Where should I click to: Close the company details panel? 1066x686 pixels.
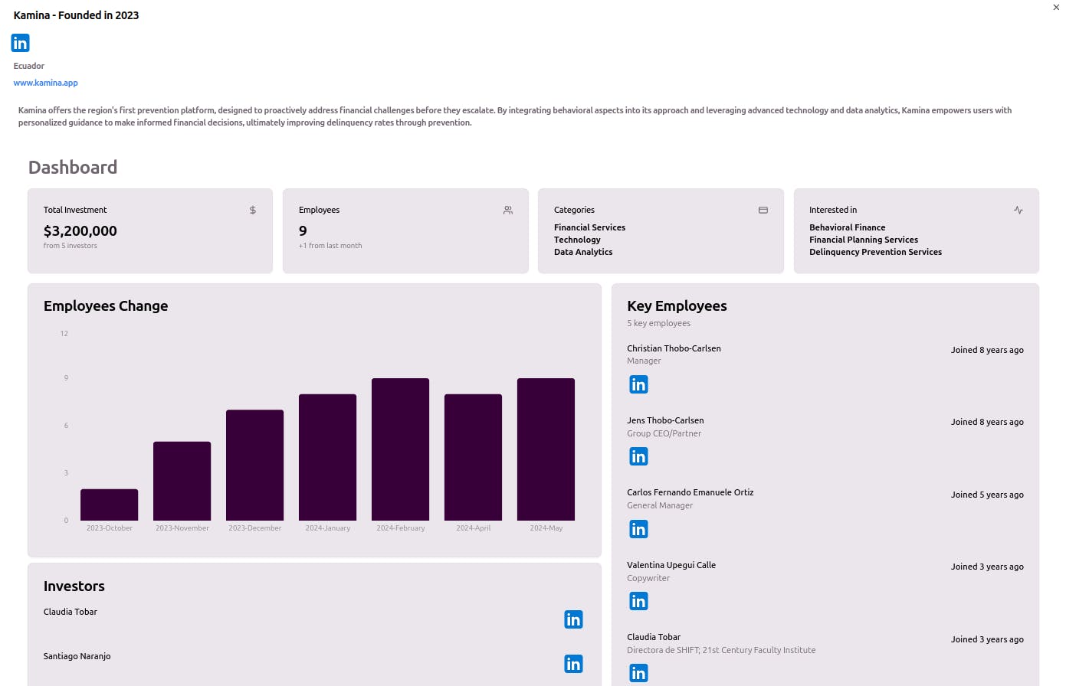[x=1056, y=7]
